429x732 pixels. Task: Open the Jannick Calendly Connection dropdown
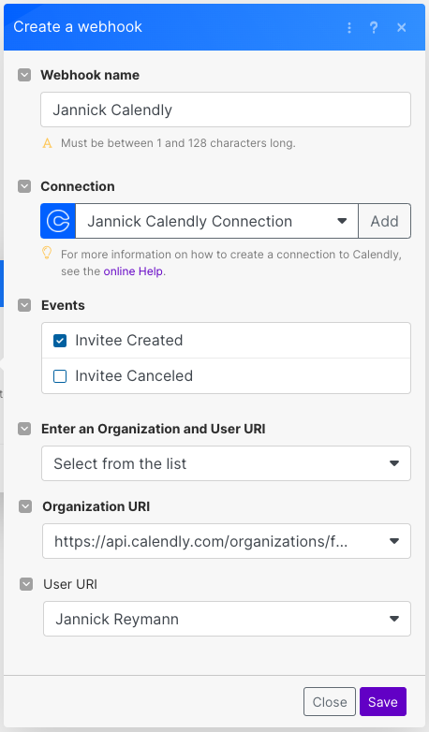coord(216,221)
